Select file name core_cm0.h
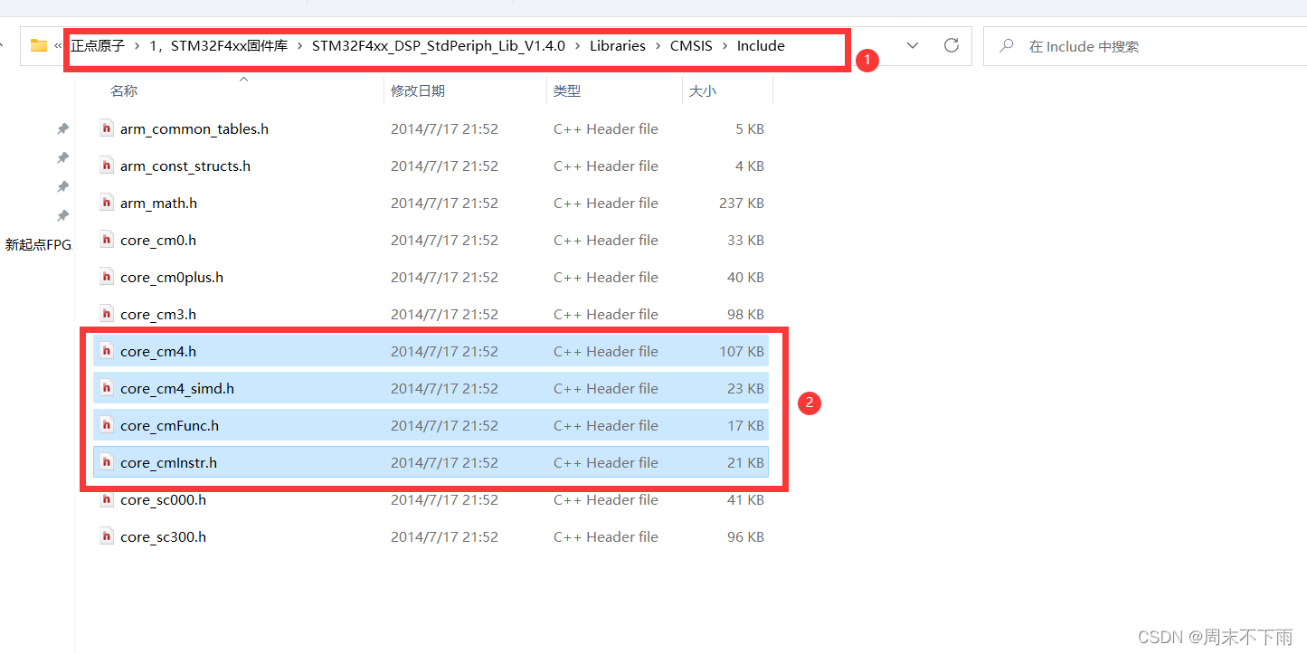1307x654 pixels. [158, 241]
